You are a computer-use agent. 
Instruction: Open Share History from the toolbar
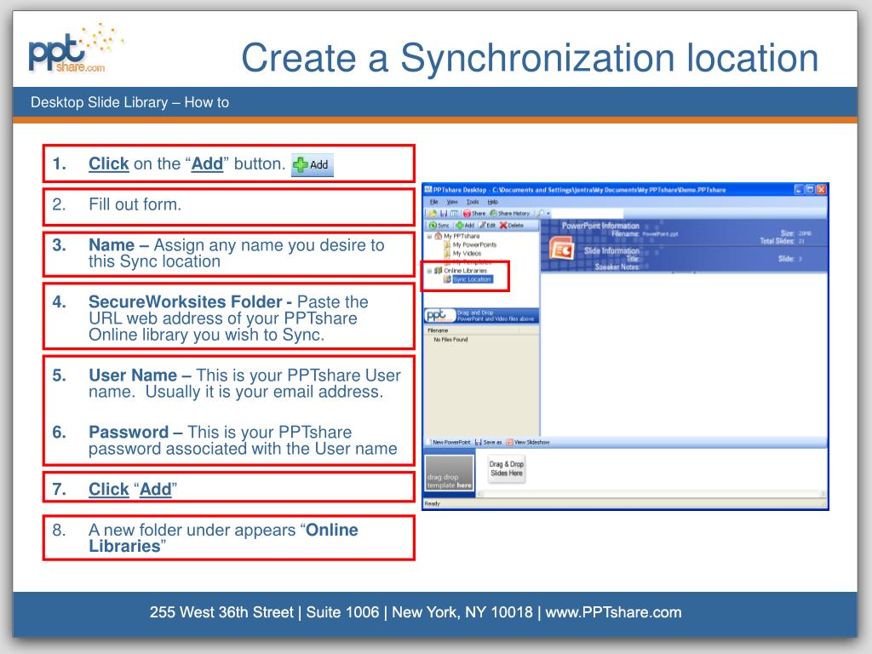tap(509, 214)
